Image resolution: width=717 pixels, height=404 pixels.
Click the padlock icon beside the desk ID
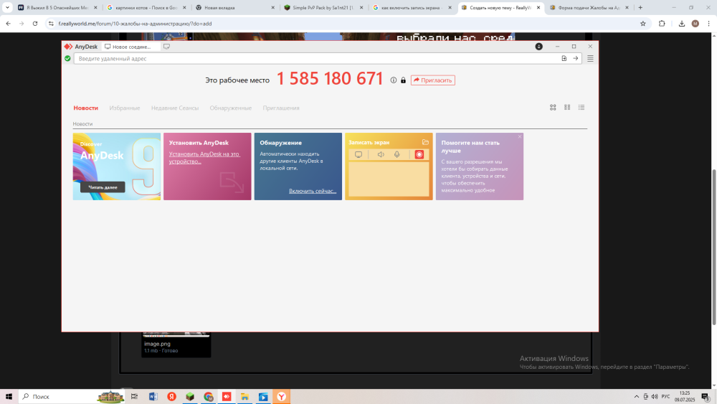tap(403, 80)
